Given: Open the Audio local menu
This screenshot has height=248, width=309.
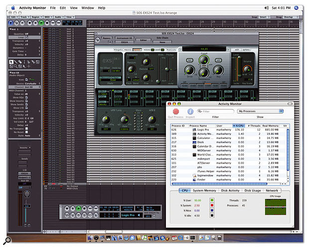Looking at the screenshot, I should (x=59, y=17).
